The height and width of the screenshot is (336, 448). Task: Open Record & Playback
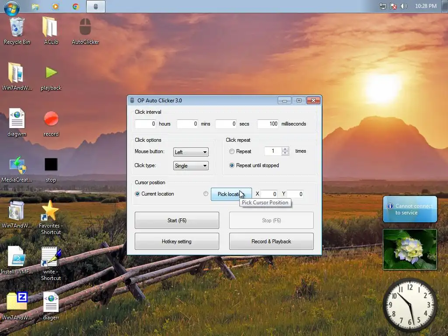click(271, 241)
